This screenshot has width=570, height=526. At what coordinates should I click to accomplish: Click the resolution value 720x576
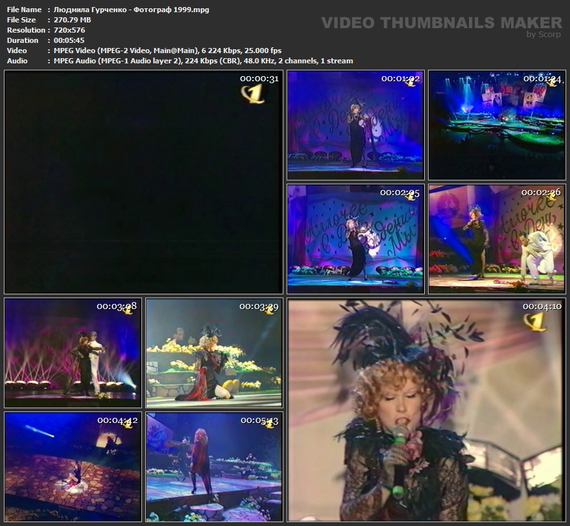pyautogui.click(x=70, y=30)
